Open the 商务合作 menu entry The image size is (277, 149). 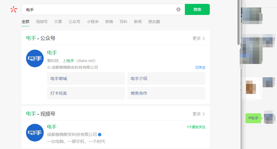[166, 93]
